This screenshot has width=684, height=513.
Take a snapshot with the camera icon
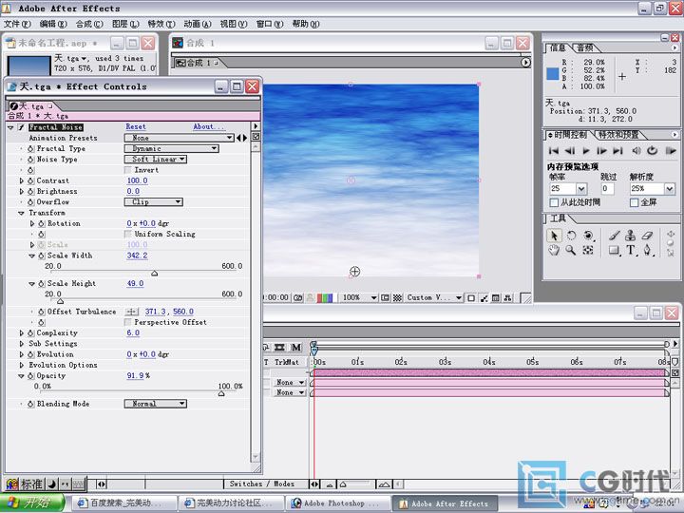point(298,298)
